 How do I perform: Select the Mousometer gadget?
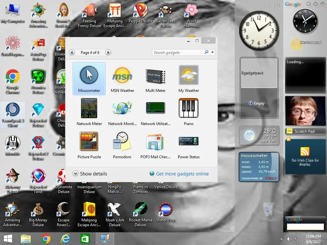click(89, 79)
